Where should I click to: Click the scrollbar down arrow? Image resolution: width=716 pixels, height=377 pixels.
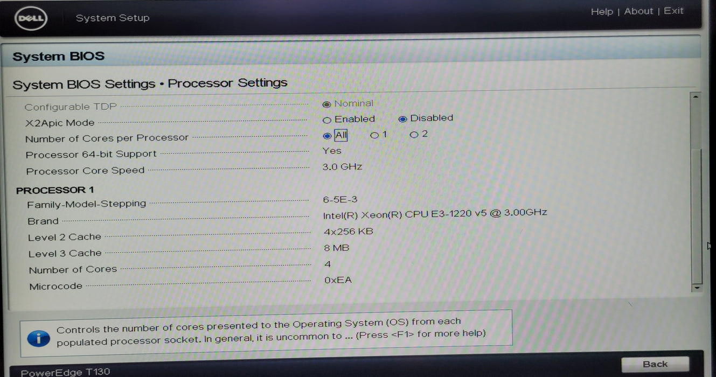point(697,288)
